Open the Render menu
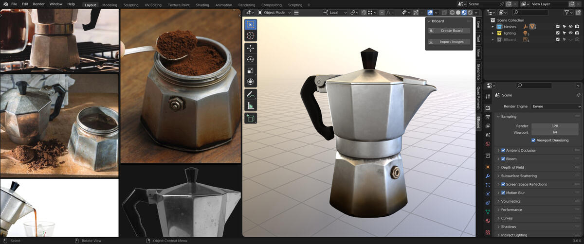 point(38,4)
